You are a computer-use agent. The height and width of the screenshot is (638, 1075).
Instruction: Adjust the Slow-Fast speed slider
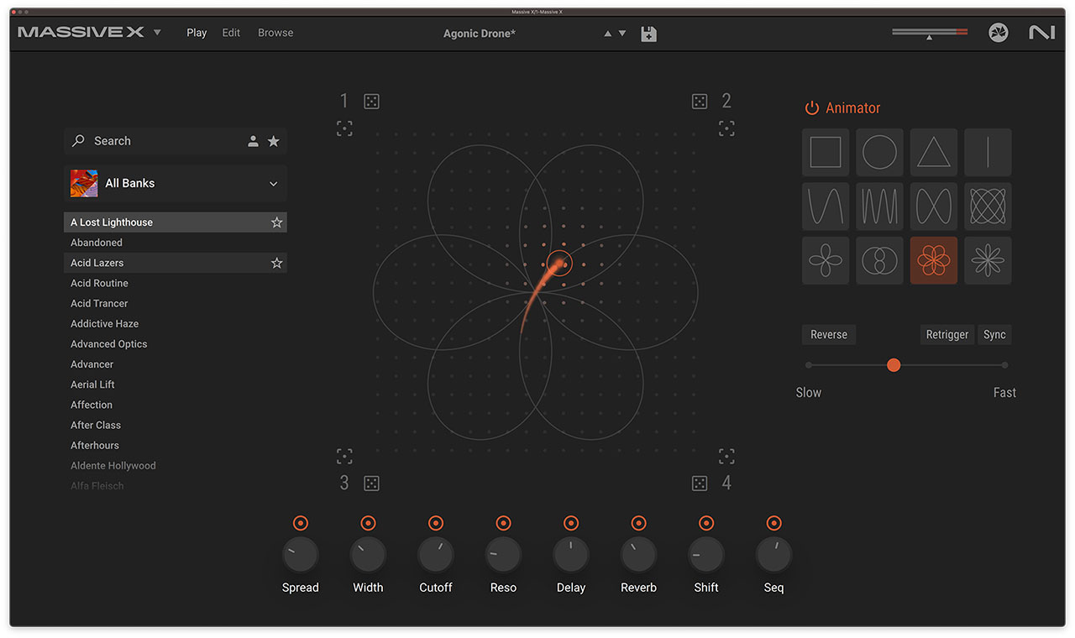[x=894, y=364]
